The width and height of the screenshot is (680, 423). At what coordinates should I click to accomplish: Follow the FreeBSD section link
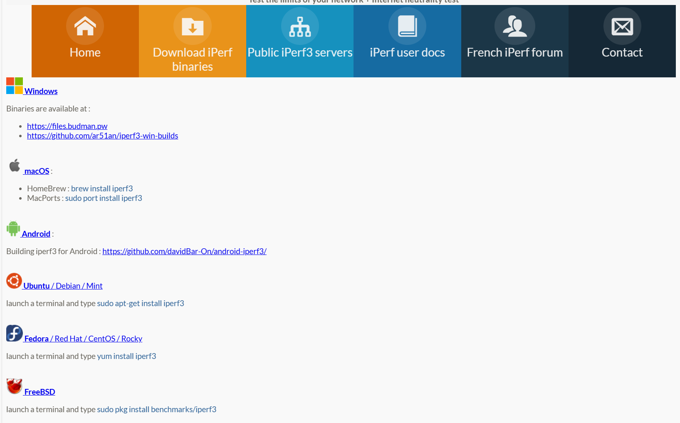[x=40, y=392]
